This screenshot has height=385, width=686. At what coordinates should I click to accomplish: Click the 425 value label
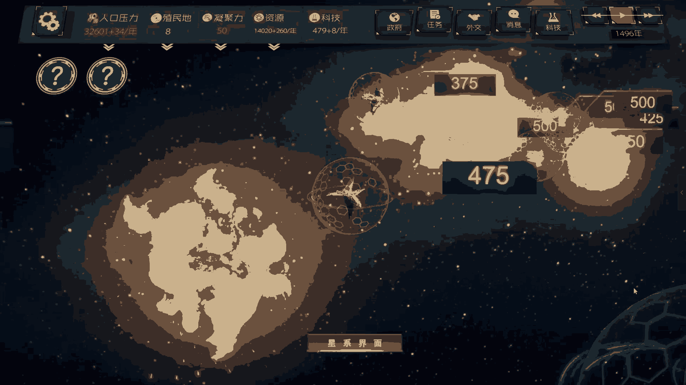[651, 118]
